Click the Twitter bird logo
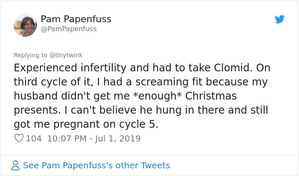Viewport: 299px width, 176px height. (279, 19)
